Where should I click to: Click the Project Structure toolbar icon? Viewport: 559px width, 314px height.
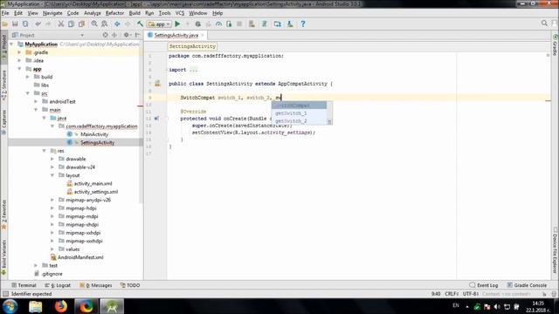coord(277,24)
